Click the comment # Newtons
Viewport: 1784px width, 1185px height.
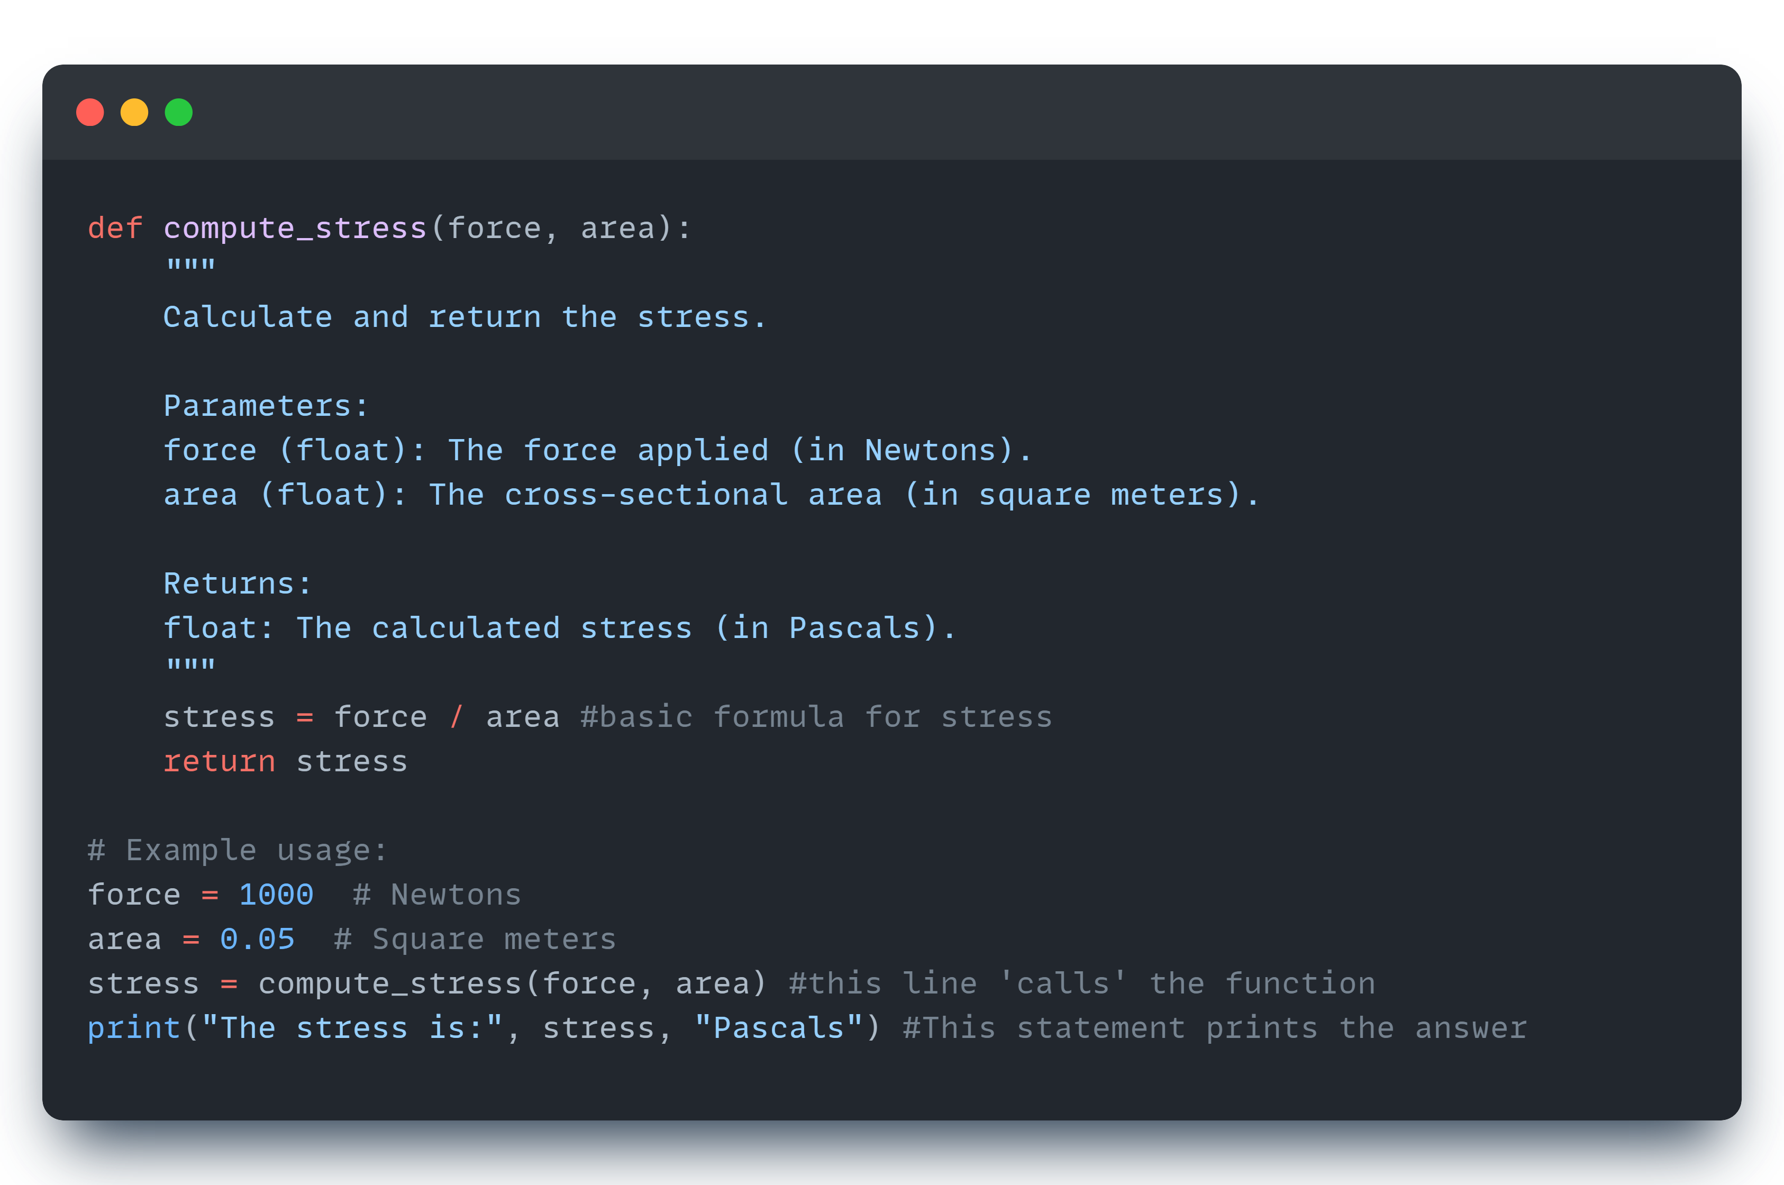point(437,894)
